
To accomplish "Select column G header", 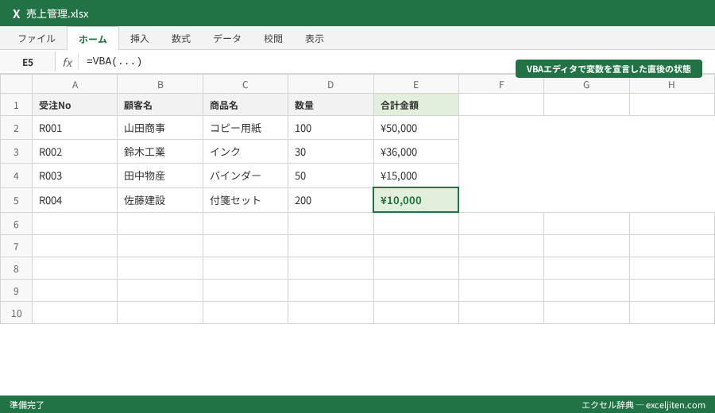I will [x=586, y=84].
